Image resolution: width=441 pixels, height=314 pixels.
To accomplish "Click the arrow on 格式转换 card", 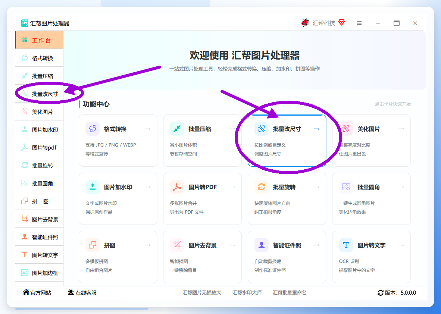I will 148,129.
